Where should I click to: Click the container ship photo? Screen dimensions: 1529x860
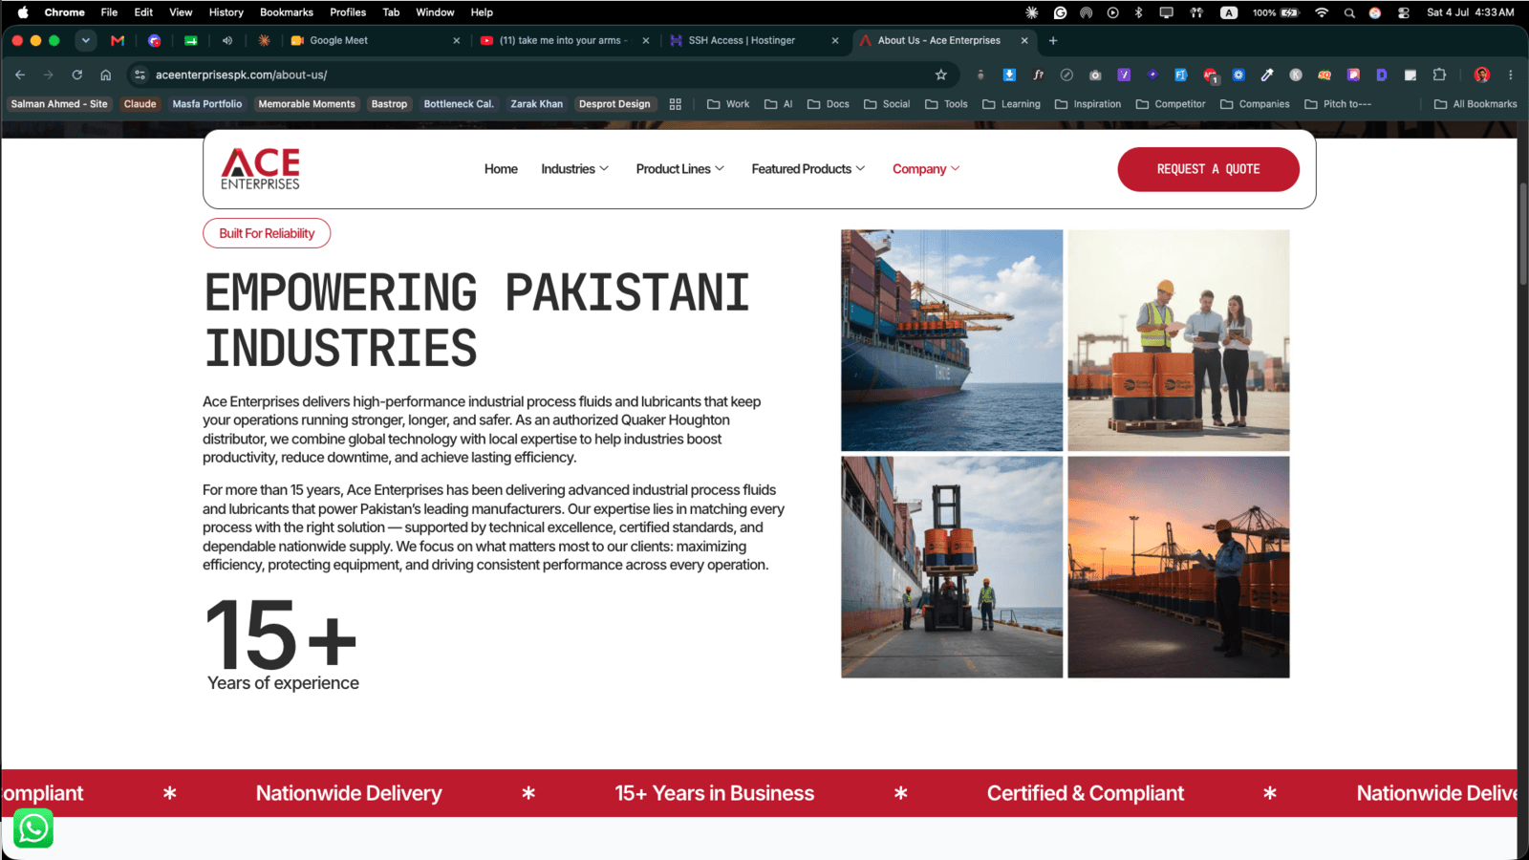[952, 340]
